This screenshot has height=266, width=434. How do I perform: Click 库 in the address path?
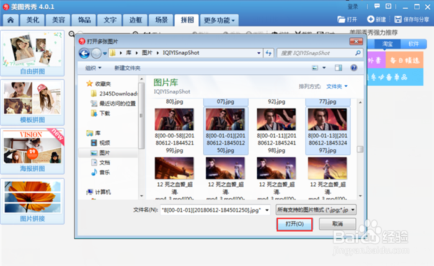pyautogui.click(x=129, y=53)
